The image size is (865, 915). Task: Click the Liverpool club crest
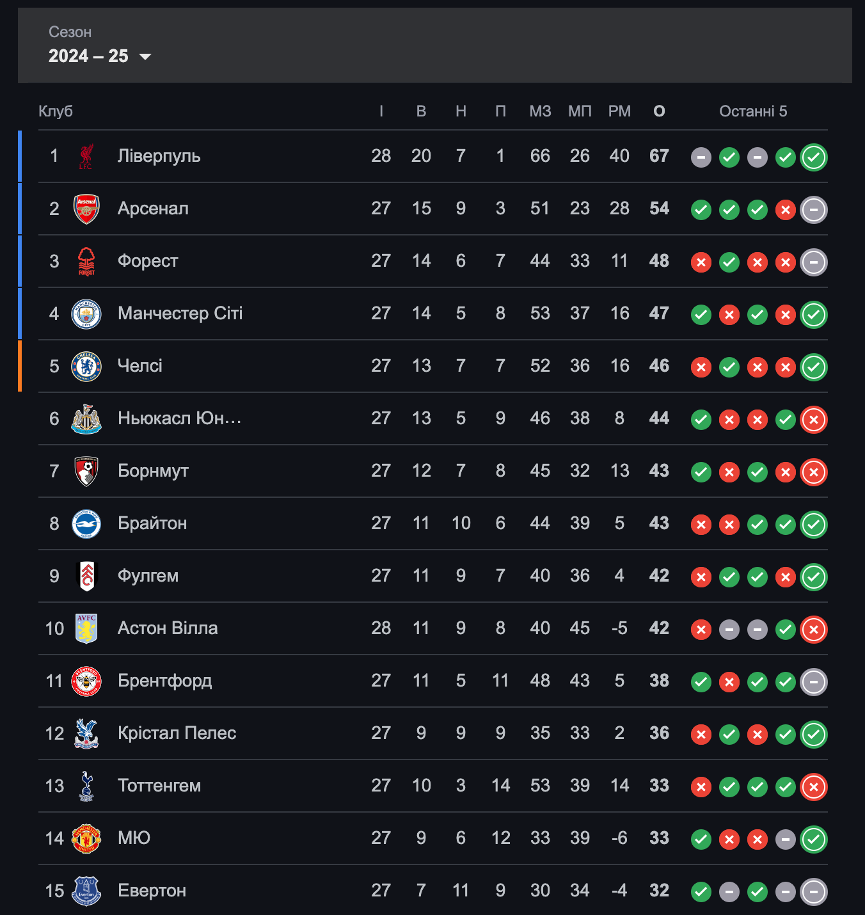coord(86,156)
